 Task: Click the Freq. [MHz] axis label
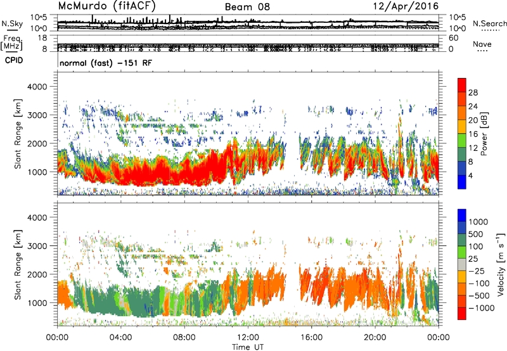click(11, 43)
